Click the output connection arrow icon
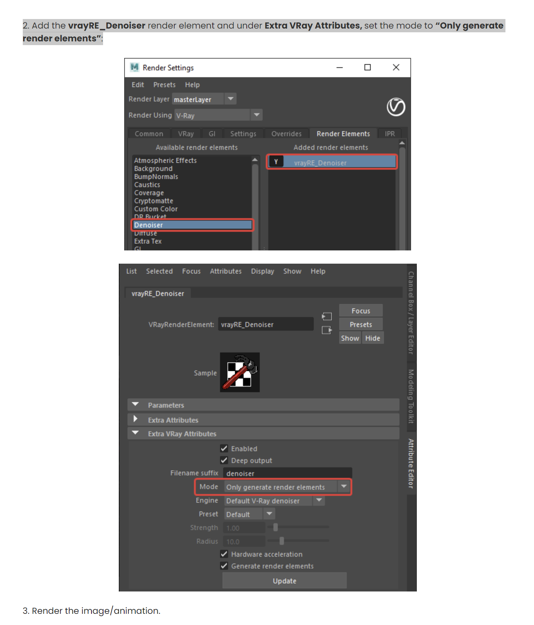Image resolution: width=534 pixels, height=625 pixels. (x=327, y=330)
